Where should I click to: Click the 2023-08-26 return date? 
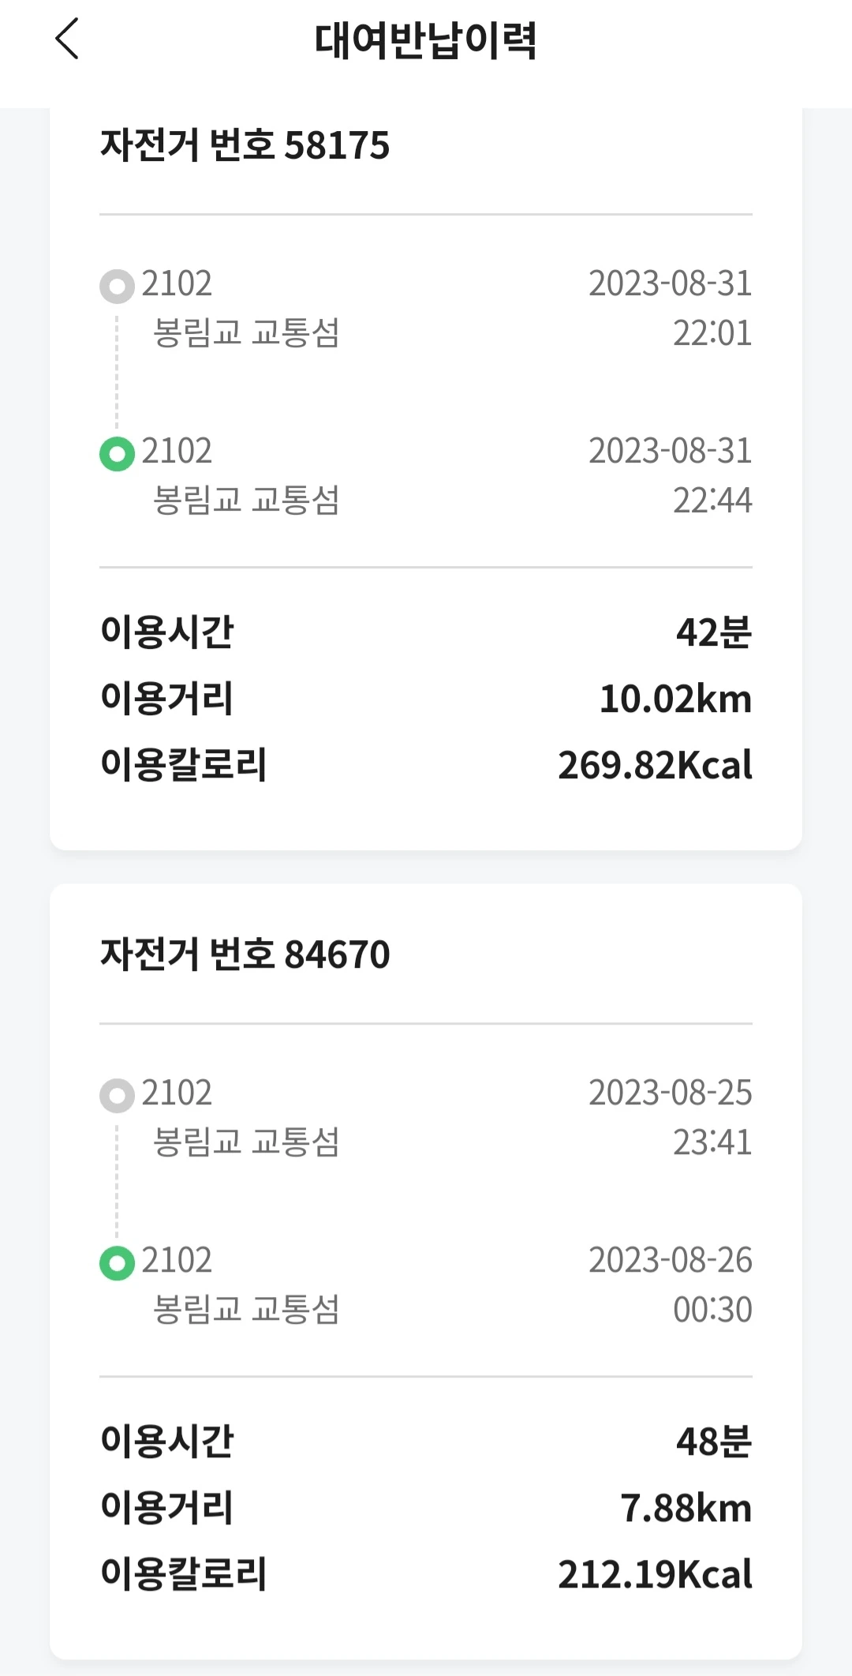[x=670, y=1260]
